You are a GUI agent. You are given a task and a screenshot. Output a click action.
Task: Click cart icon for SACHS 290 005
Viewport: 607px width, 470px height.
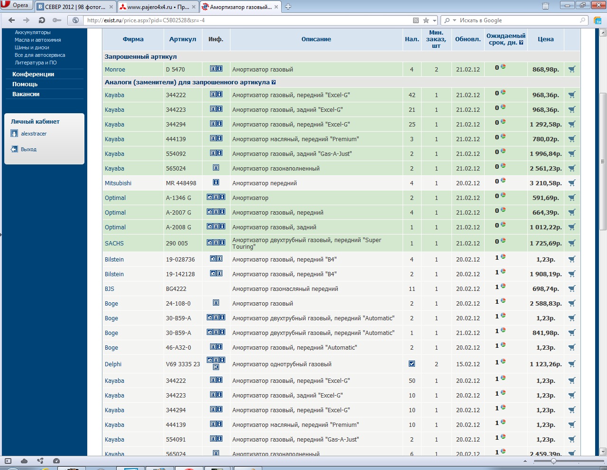[x=572, y=243]
